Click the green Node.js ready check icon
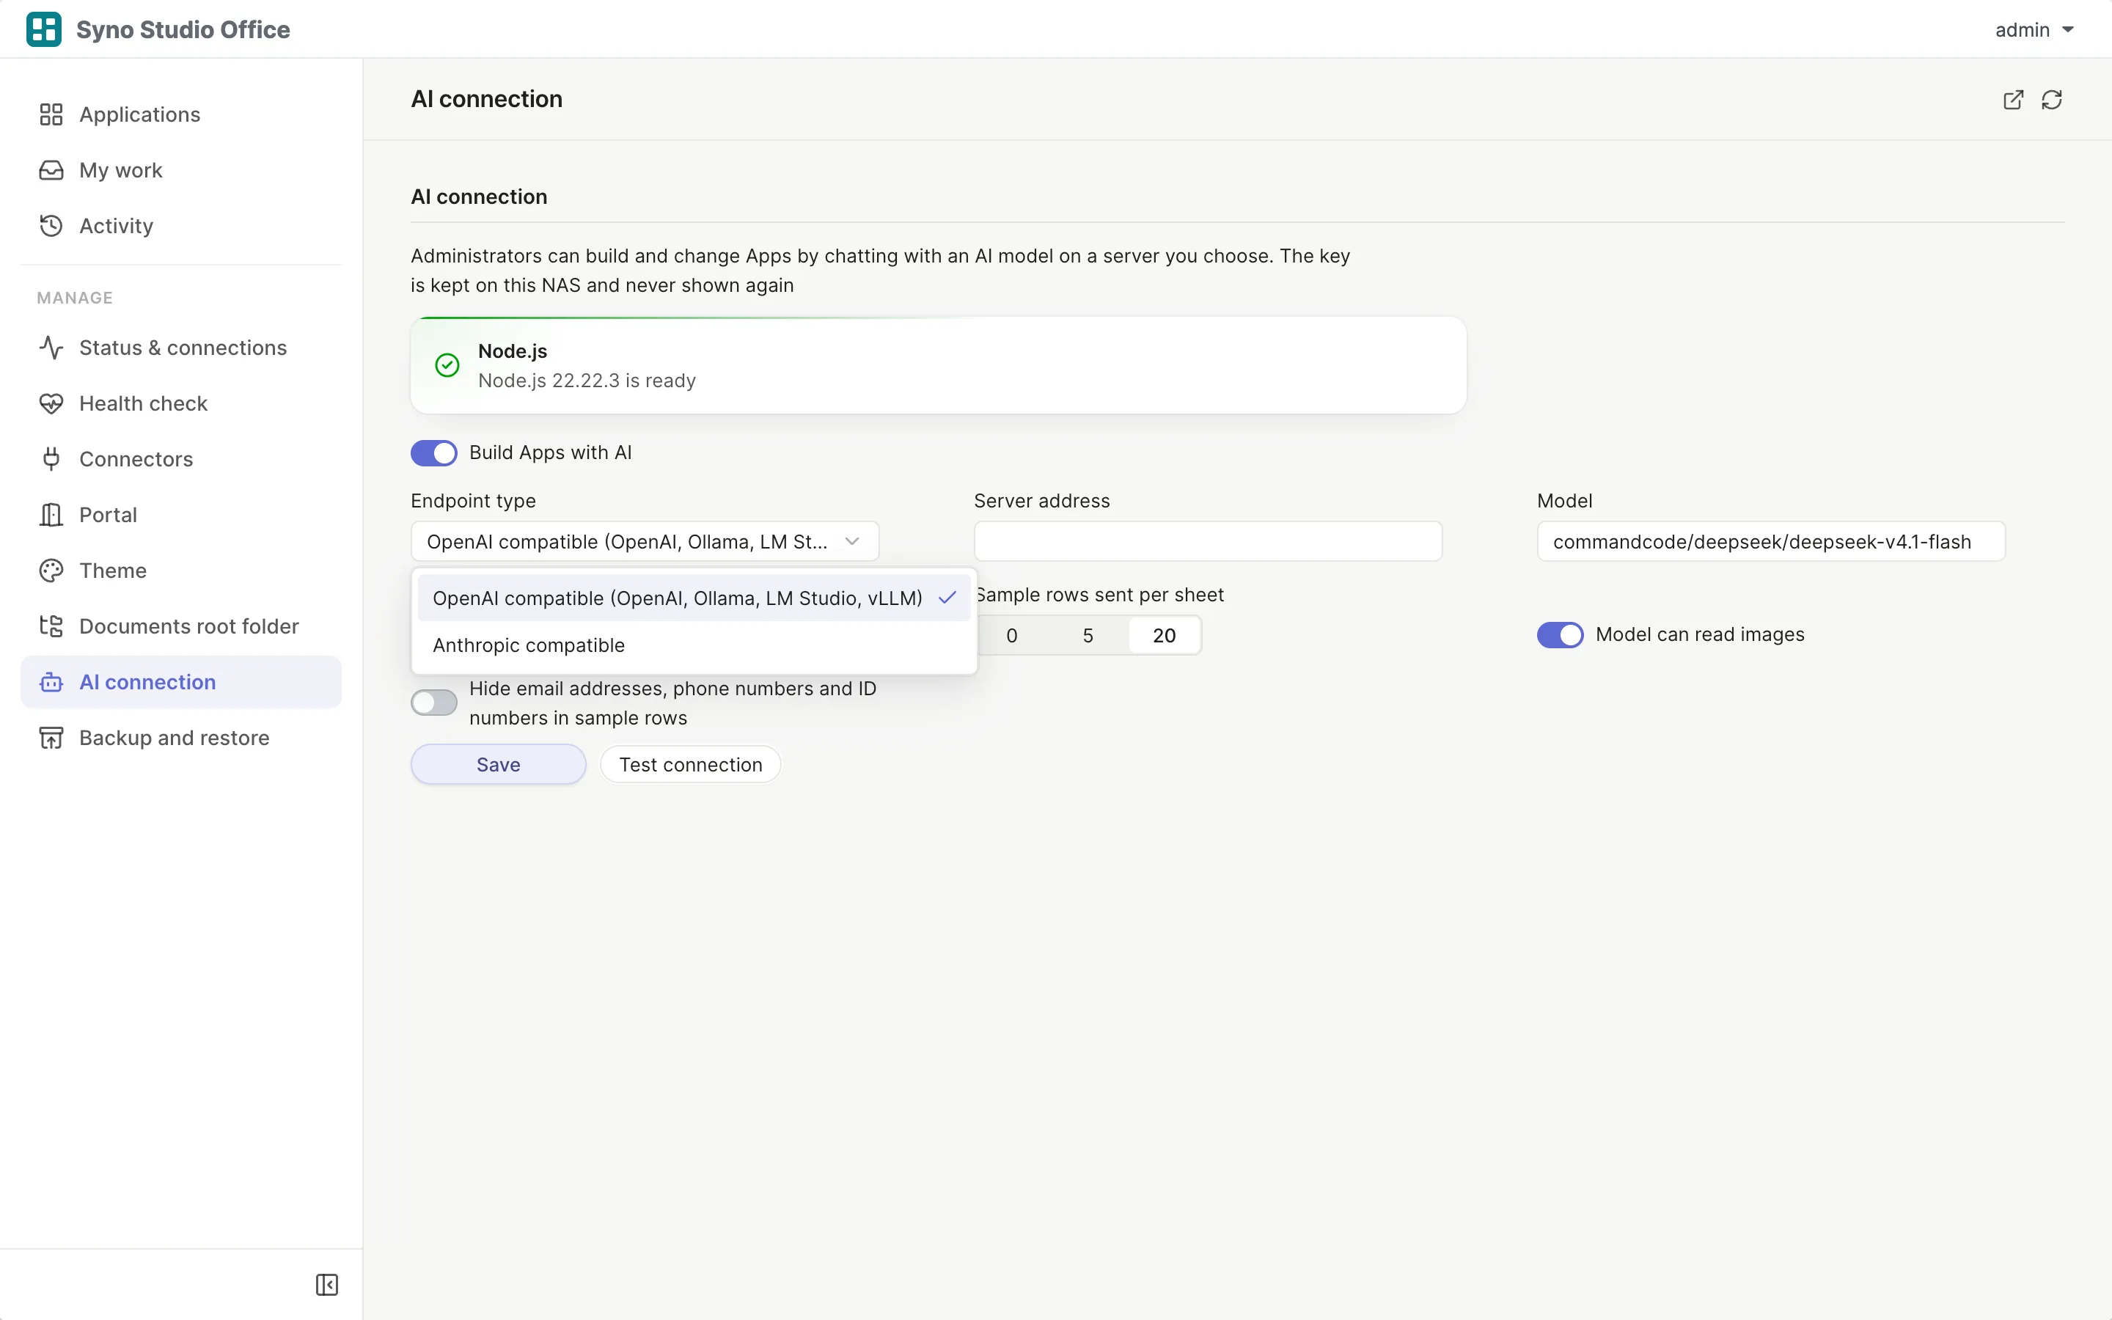 point(447,365)
